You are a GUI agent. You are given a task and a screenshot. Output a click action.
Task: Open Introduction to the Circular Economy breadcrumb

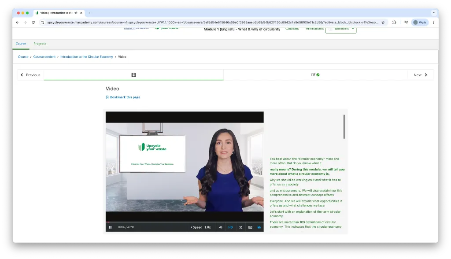coord(86,57)
